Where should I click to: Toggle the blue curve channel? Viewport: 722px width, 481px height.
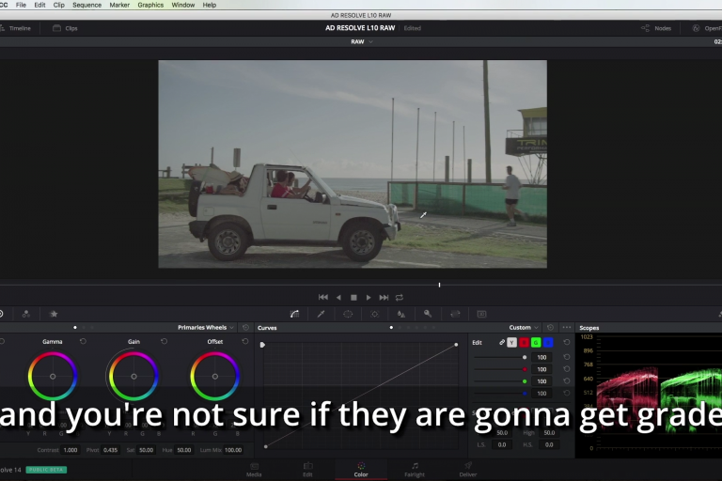tap(548, 343)
